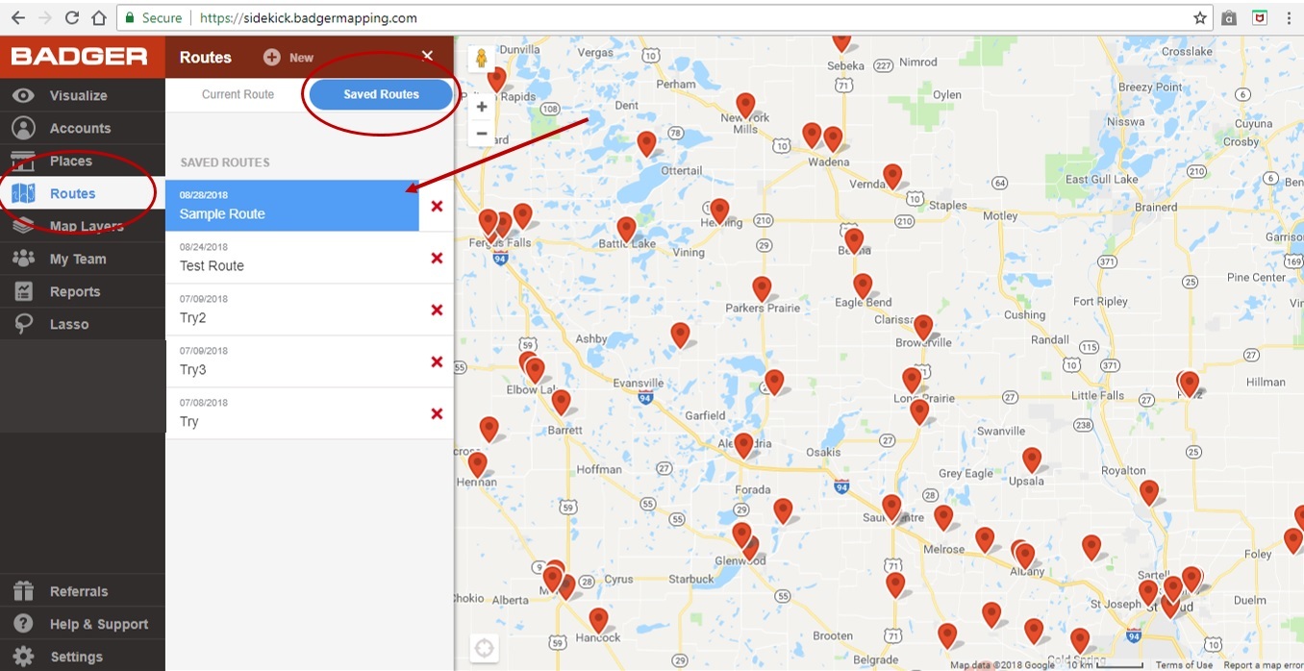
Task: Switch to the Current Route tab
Action: coord(237,94)
